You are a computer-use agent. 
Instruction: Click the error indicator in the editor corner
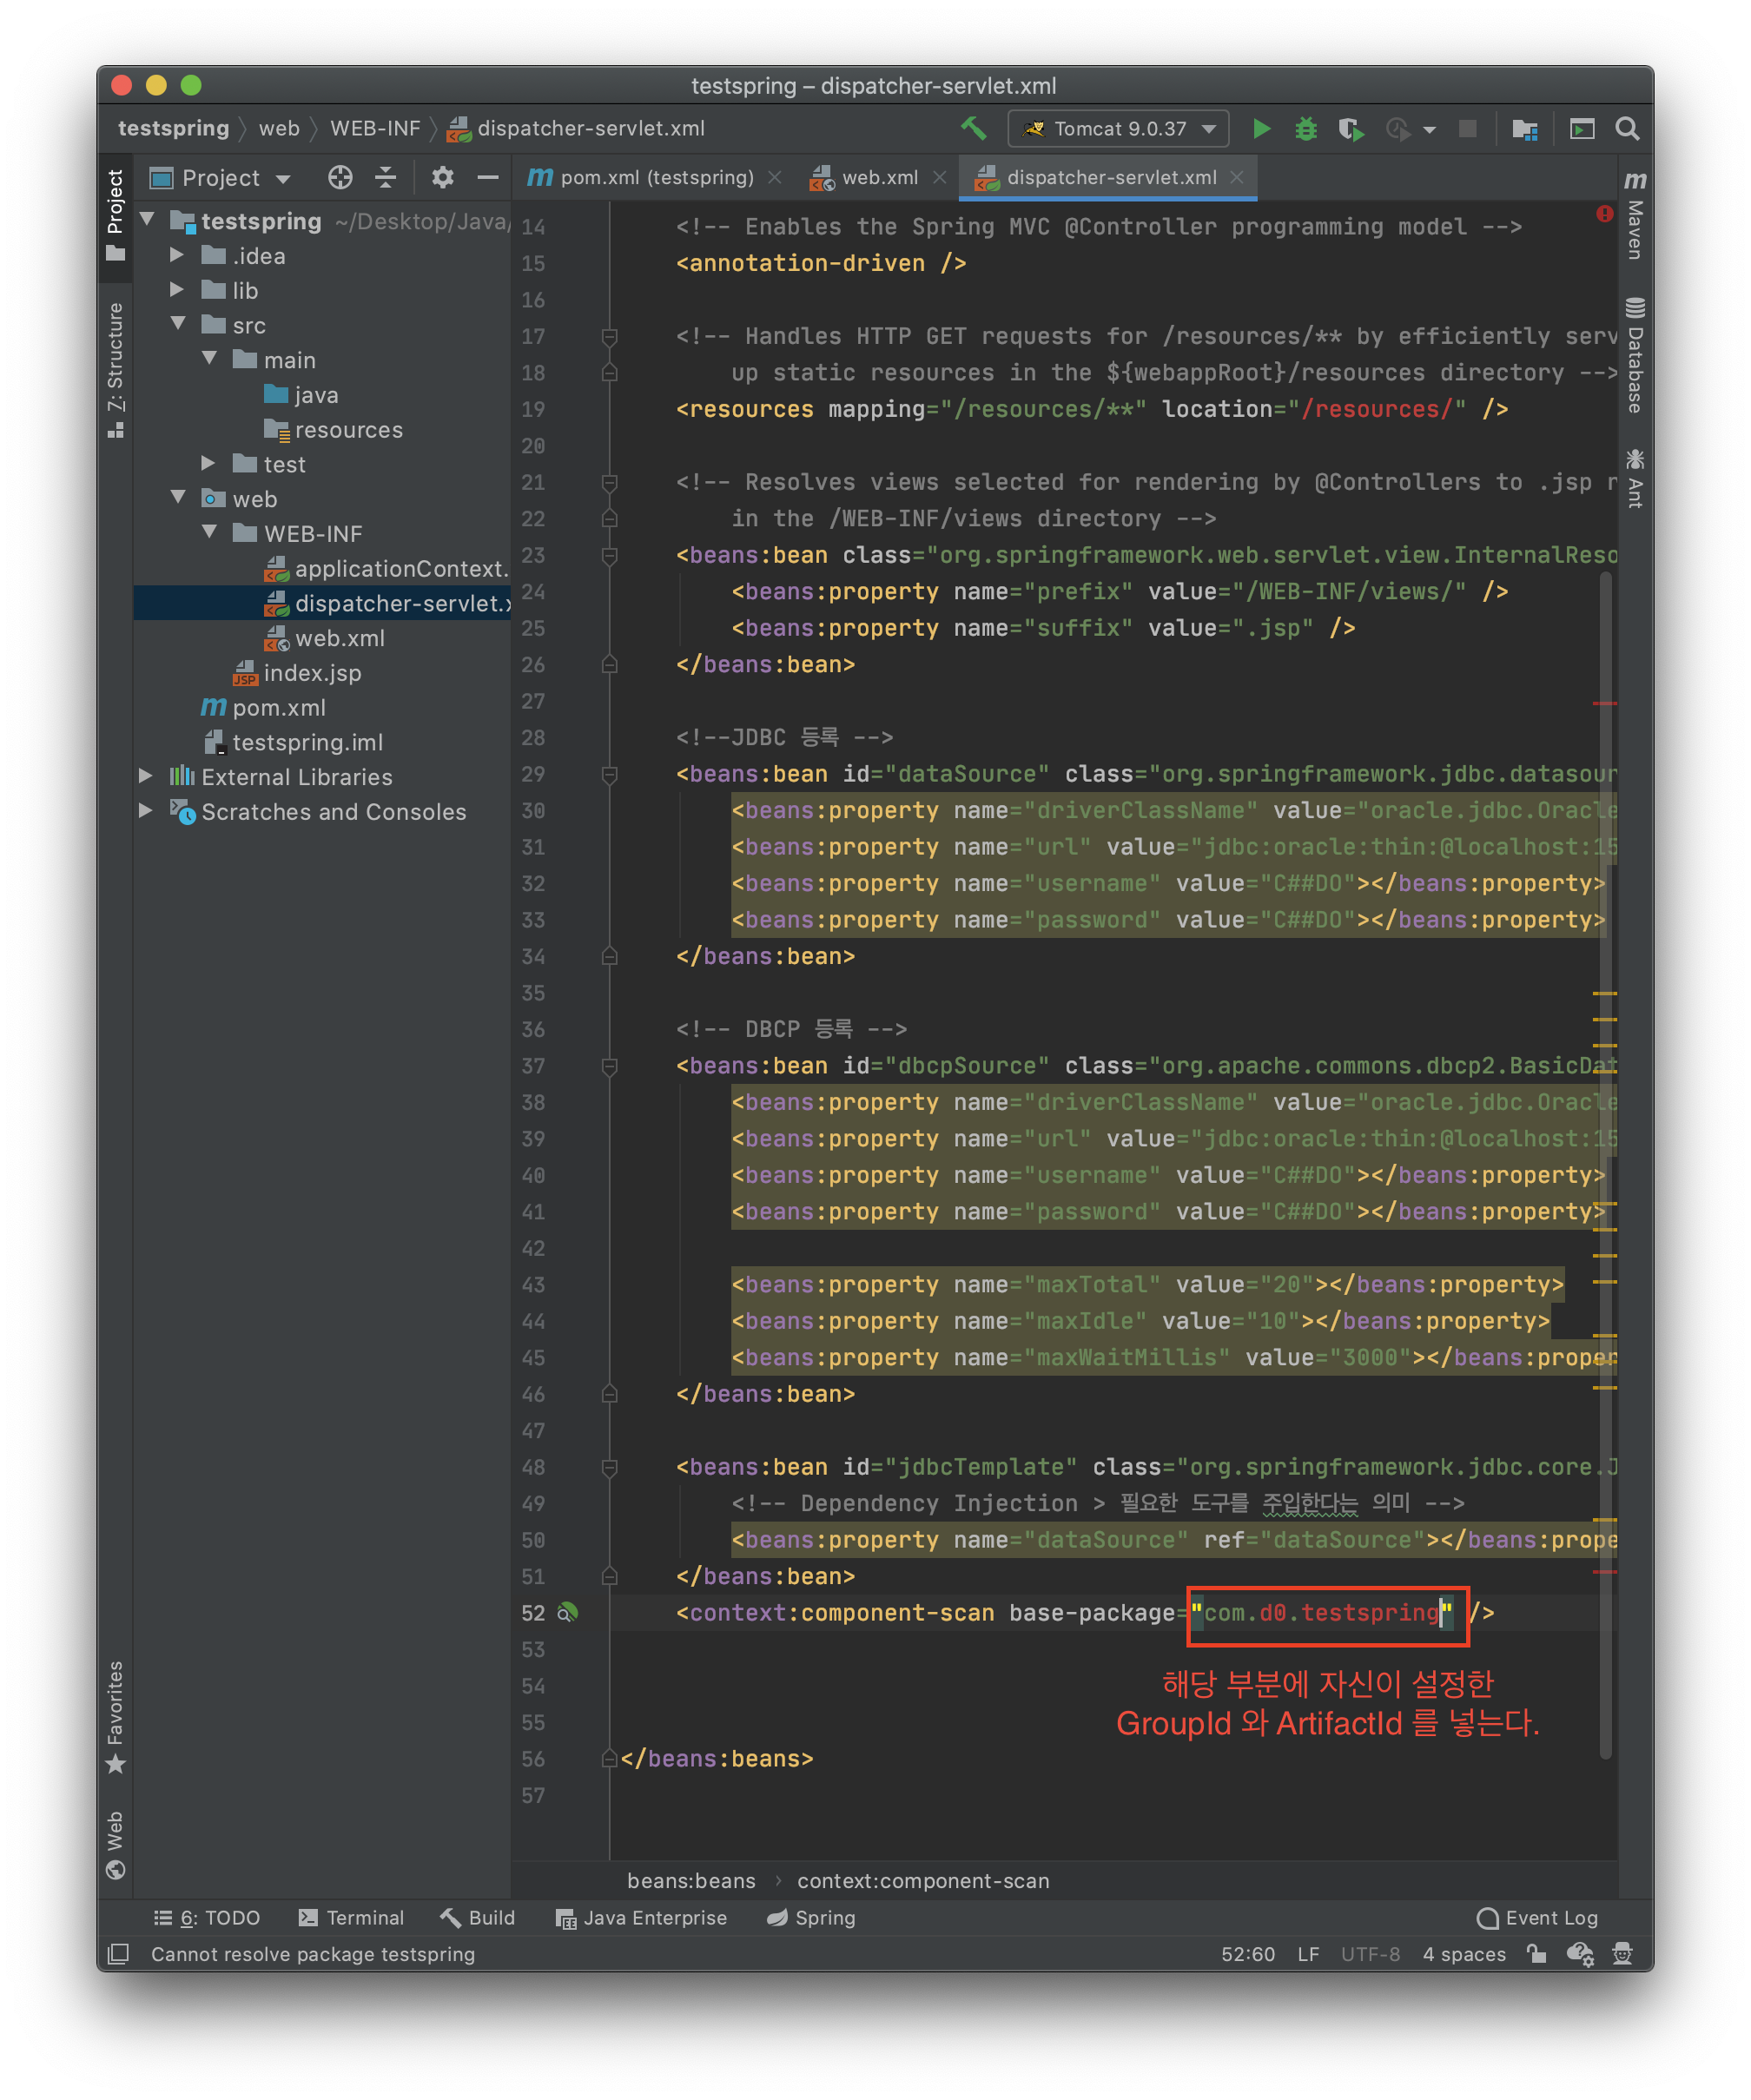click(1604, 214)
